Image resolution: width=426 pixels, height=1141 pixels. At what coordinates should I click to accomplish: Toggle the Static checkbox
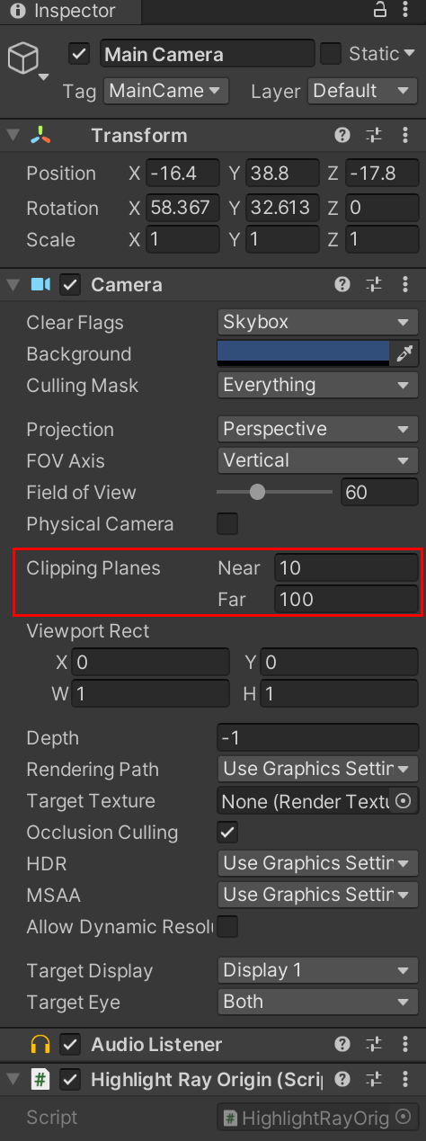click(331, 54)
